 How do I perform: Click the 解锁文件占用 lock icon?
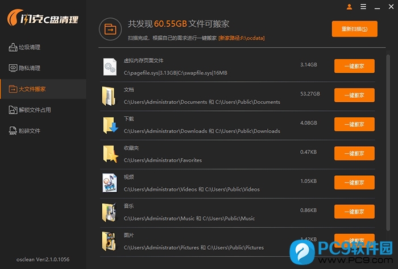point(13,110)
